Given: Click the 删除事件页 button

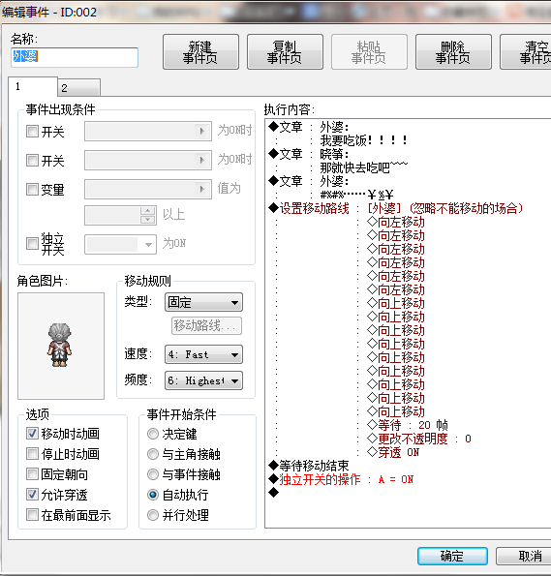Looking at the screenshot, I should pyautogui.click(x=453, y=52).
